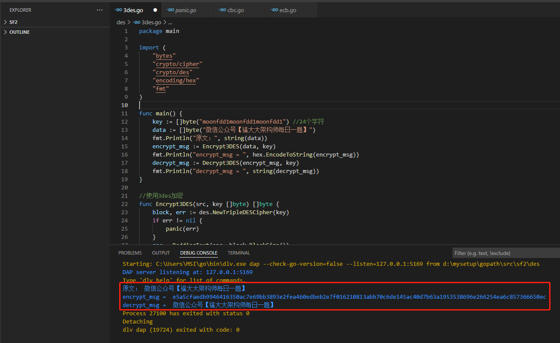This screenshot has height=343, width=560.
Task: Click 'hex.EncodeToString' on line 16
Action: (x=283, y=155)
